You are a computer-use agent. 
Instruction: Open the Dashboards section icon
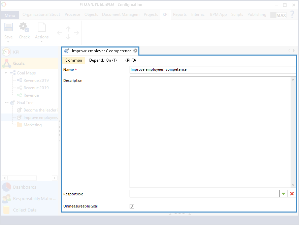coord(6,187)
